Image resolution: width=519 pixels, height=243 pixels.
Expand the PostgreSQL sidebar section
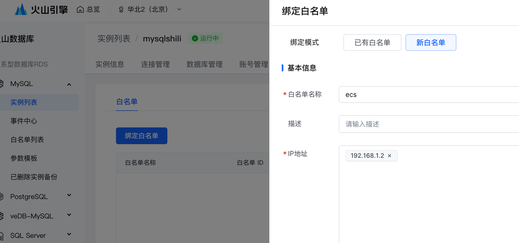click(x=69, y=196)
